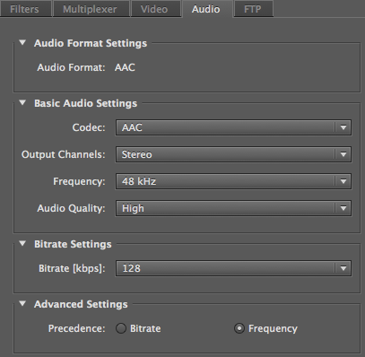Image resolution: width=365 pixels, height=357 pixels.
Task: Open the FTP tab
Action: tap(253, 9)
